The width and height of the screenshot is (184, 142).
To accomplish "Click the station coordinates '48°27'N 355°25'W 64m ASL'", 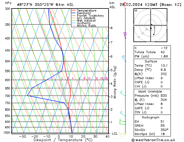I will tap(45, 5).
